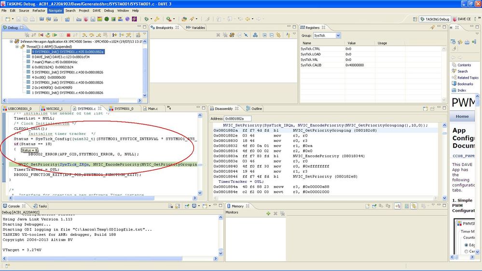
Task: Switch to the Tasks tab
Action: 40,206
